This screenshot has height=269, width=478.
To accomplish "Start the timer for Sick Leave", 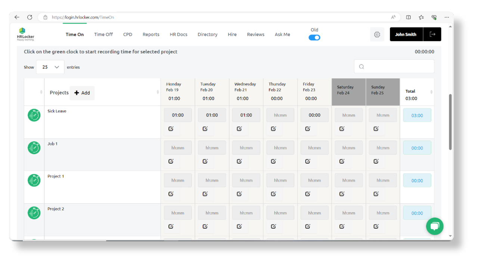I will (34, 115).
